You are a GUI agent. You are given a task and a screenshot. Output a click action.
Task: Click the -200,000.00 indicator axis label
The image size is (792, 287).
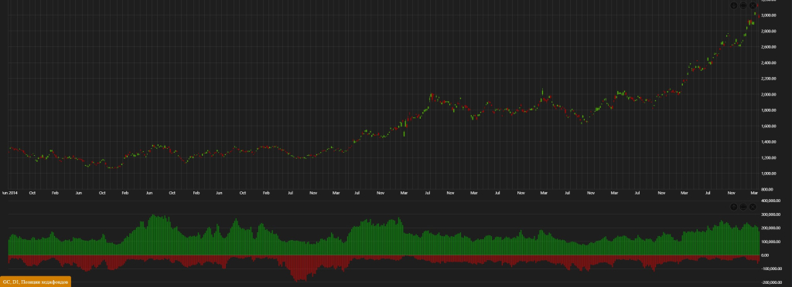[771, 282]
